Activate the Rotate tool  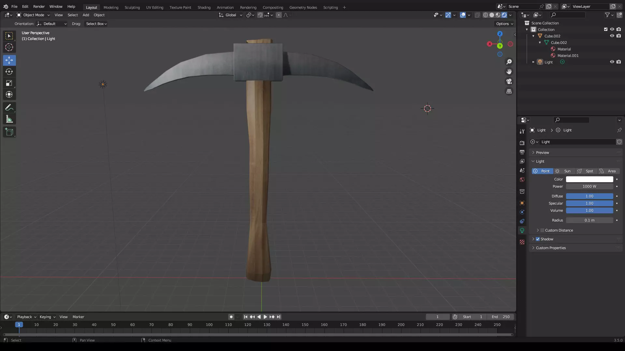coord(9,72)
